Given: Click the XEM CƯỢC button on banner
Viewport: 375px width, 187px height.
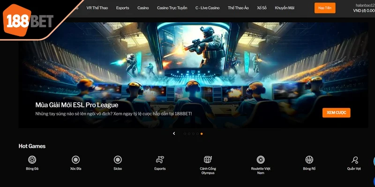Looking at the screenshot, I should (336, 113).
